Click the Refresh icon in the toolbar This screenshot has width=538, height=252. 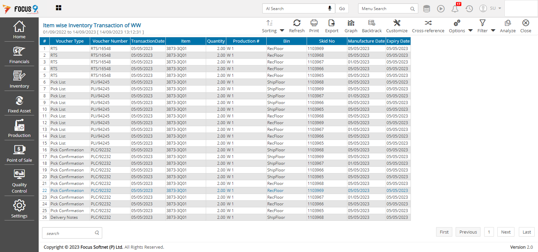pos(297,23)
